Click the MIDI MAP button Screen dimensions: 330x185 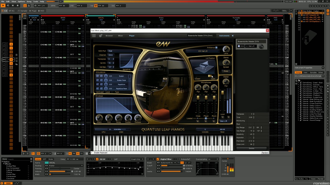point(289,2)
